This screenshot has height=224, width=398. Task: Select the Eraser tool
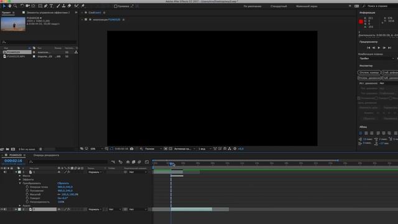[69, 6]
